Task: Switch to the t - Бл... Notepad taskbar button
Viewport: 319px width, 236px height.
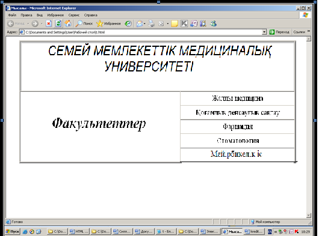Action: tap(166, 231)
